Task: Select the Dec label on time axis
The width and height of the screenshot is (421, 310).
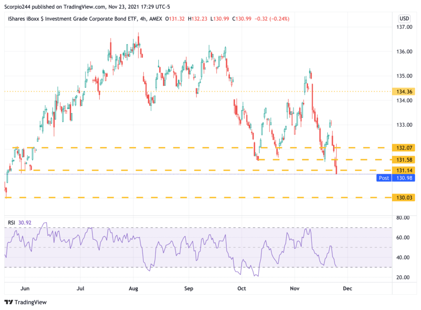Action: pos(348,289)
